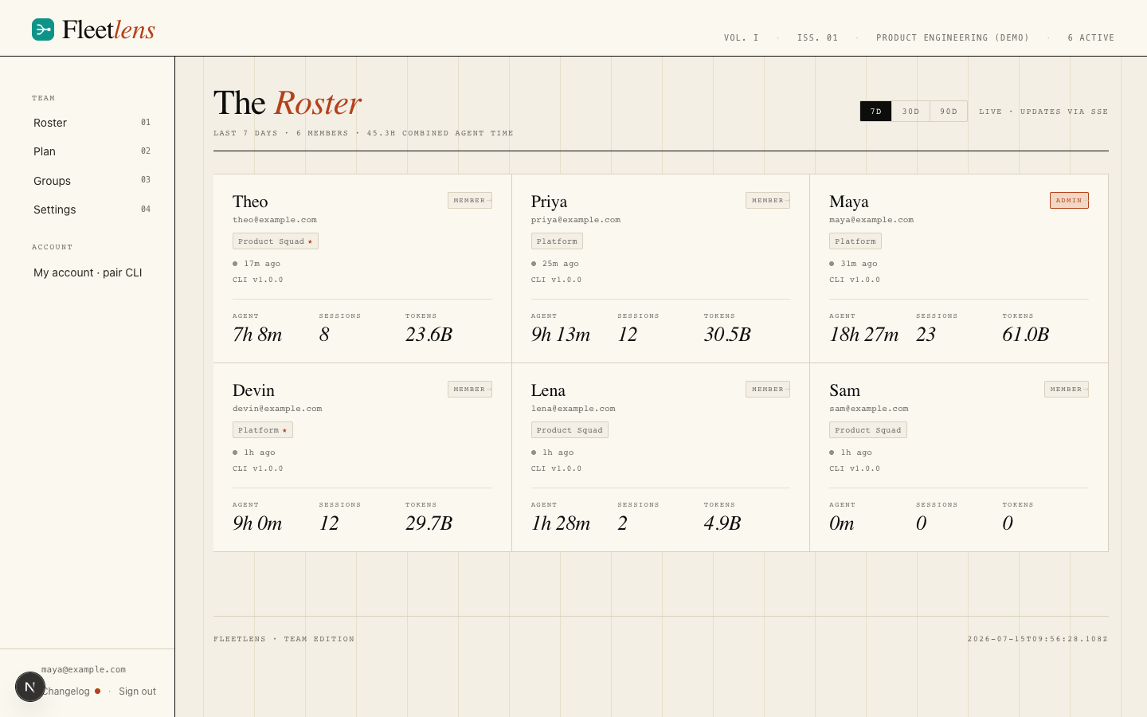Open Lena's member card name
This screenshot has height=717, width=1147.
[x=548, y=390]
